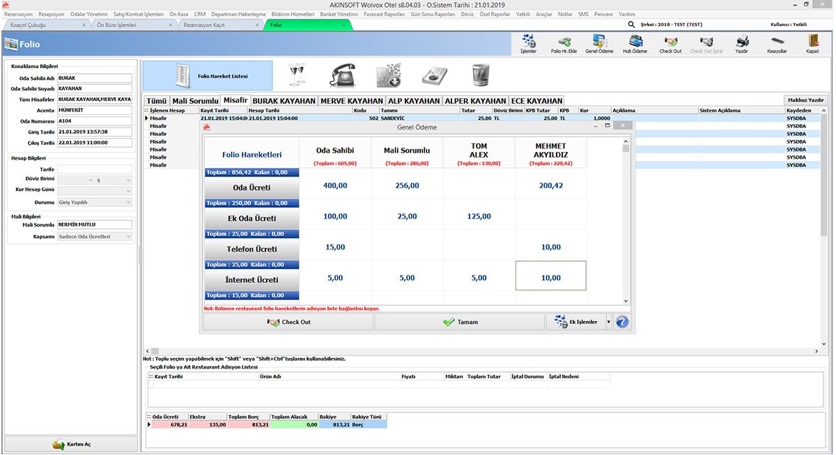Open the Kısayollar keyboard icon
The height and width of the screenshot is (455, 836).
tap(777, 41)
